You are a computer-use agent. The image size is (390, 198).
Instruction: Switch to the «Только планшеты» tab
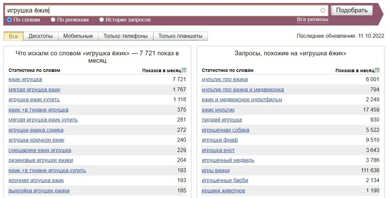(x=180, y=36)
